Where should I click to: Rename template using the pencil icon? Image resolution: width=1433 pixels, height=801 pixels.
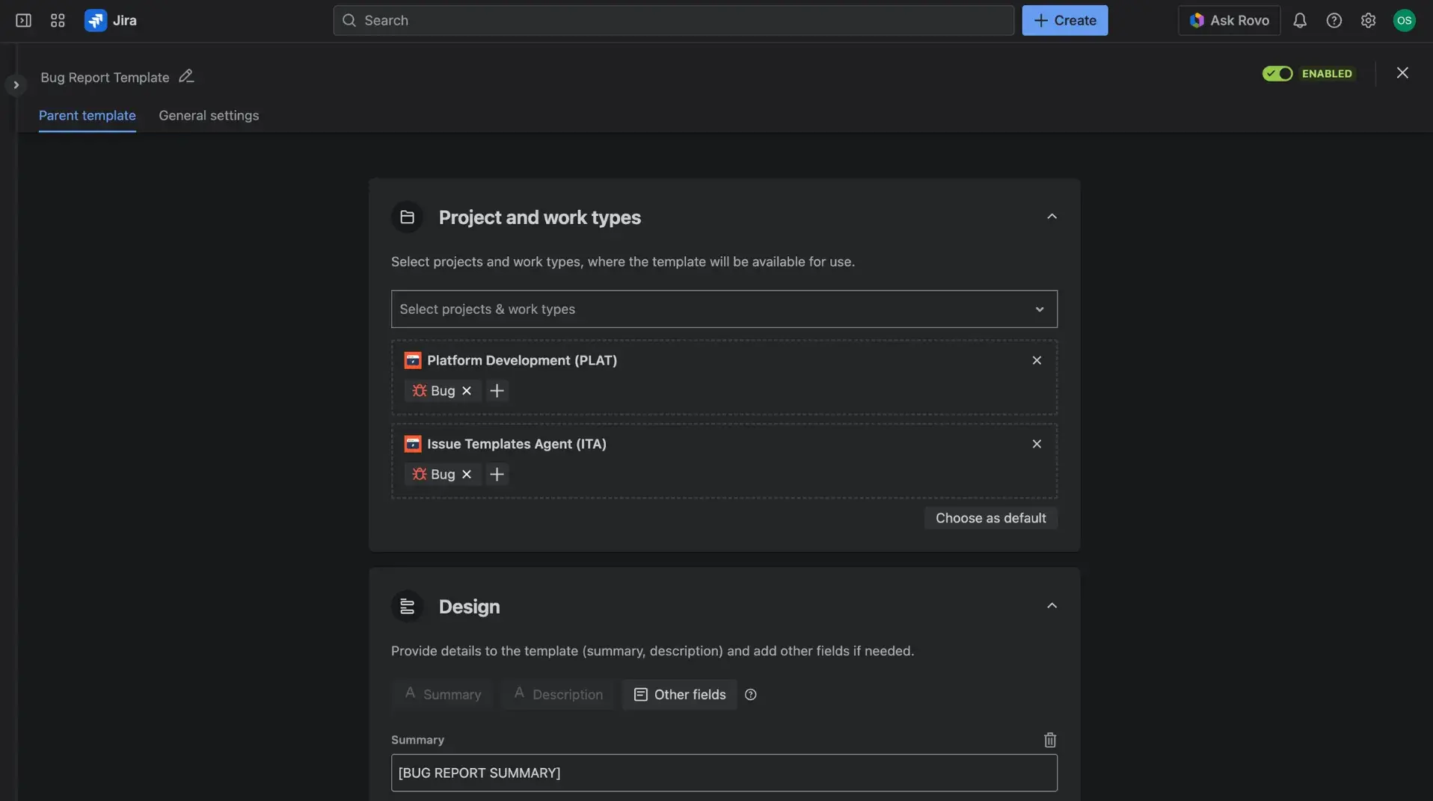tap(185, 75)
